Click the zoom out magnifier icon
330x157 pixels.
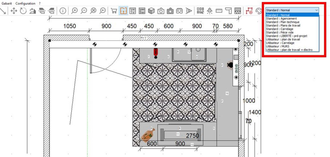coord(84,11)
